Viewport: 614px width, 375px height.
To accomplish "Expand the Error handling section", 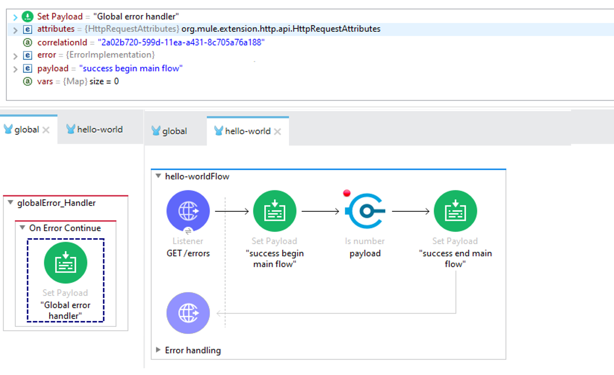I will [158, 350].
